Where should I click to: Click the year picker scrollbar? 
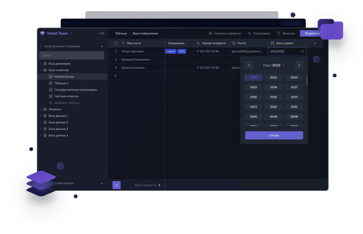tap(307, 81)
